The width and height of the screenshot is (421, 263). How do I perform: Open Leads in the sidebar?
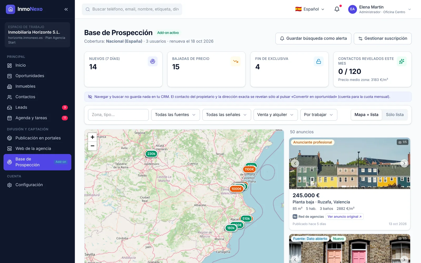tap(37, 107)
